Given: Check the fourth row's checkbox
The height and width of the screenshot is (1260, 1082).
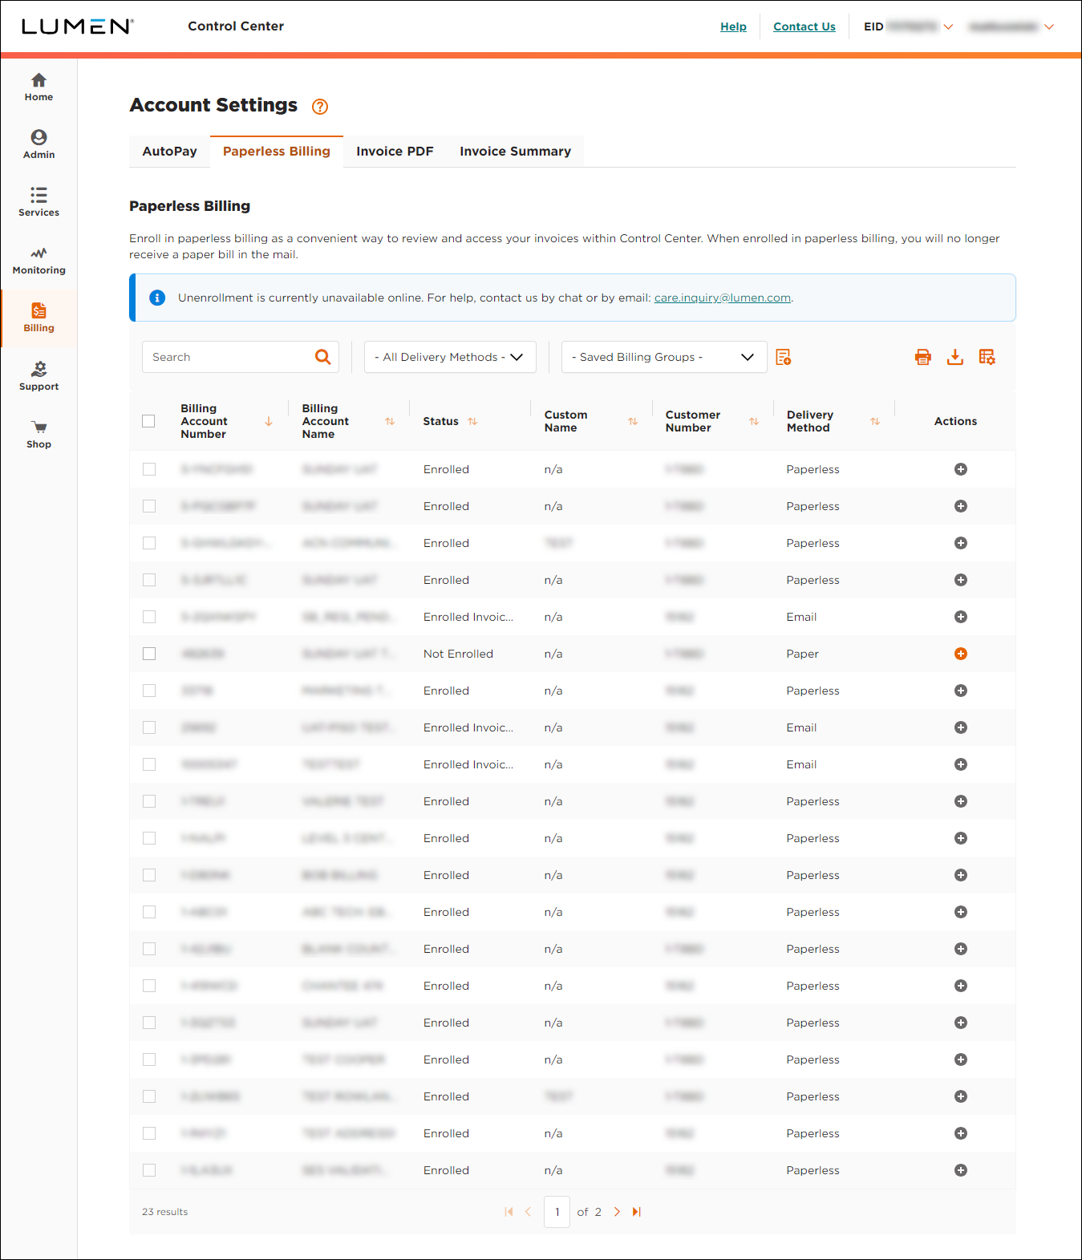Looking at the screenshot, I should [149, 580].
